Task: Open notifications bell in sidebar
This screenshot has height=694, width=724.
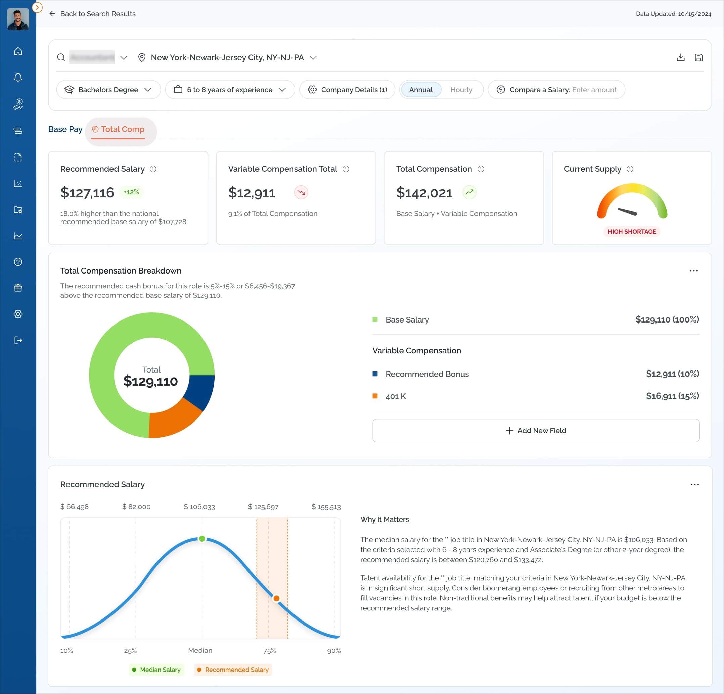Action: click(18, 78)
